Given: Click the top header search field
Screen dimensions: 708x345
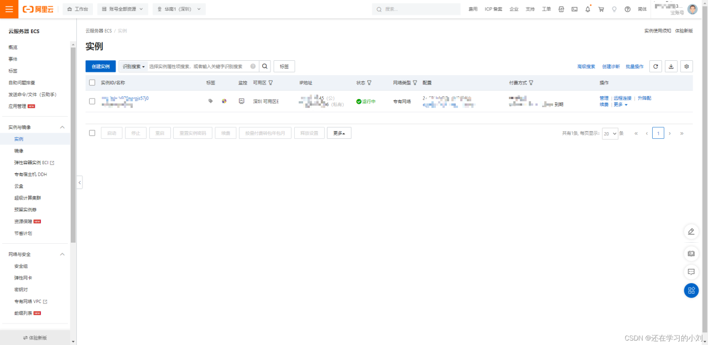Looking at the screenshot, I should tap(416, 9).
